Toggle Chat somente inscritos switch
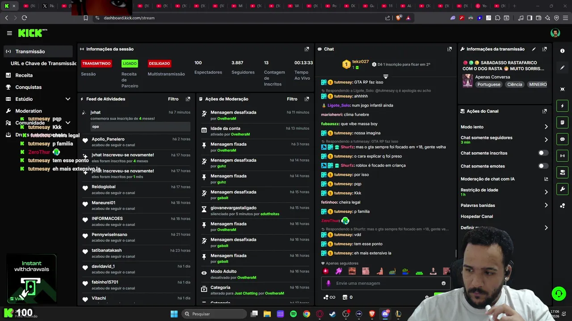This screenshot has width=572, height=321. [x=543, y=153]
